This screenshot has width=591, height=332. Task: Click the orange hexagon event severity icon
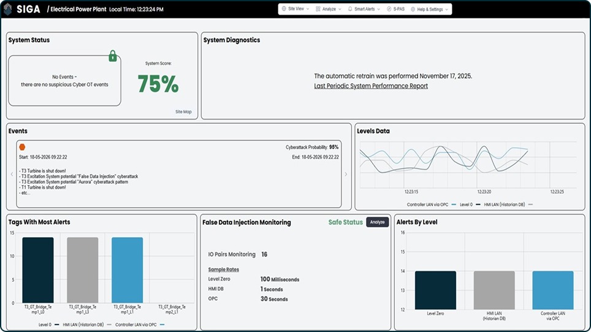coord(22,147)
